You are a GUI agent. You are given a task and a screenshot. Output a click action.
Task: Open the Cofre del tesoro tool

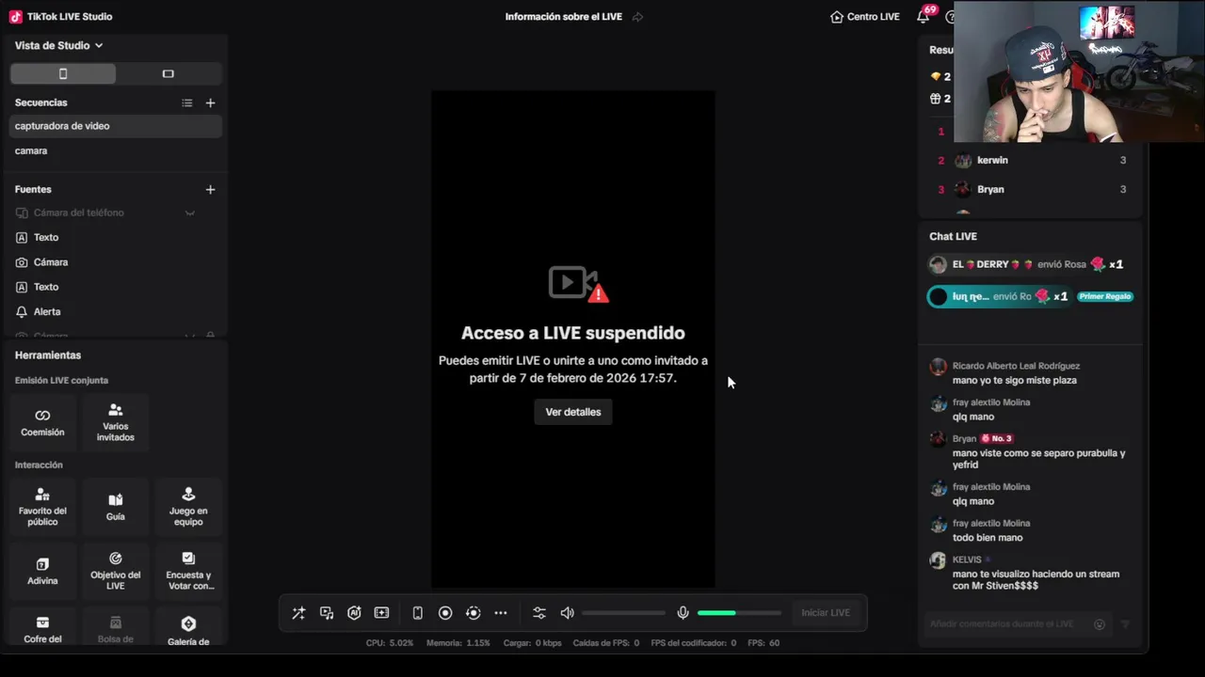pos(42,629)
